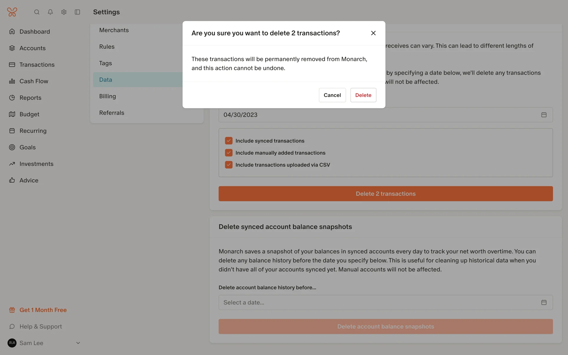The width and height of the screenshot is (568, 355).
Task: Open calendar picker for 04/30/2023 date
Action: coord(544,115)
